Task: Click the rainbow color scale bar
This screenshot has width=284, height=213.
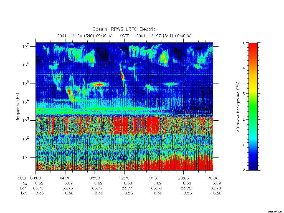Action: click(x=253, y=106)
